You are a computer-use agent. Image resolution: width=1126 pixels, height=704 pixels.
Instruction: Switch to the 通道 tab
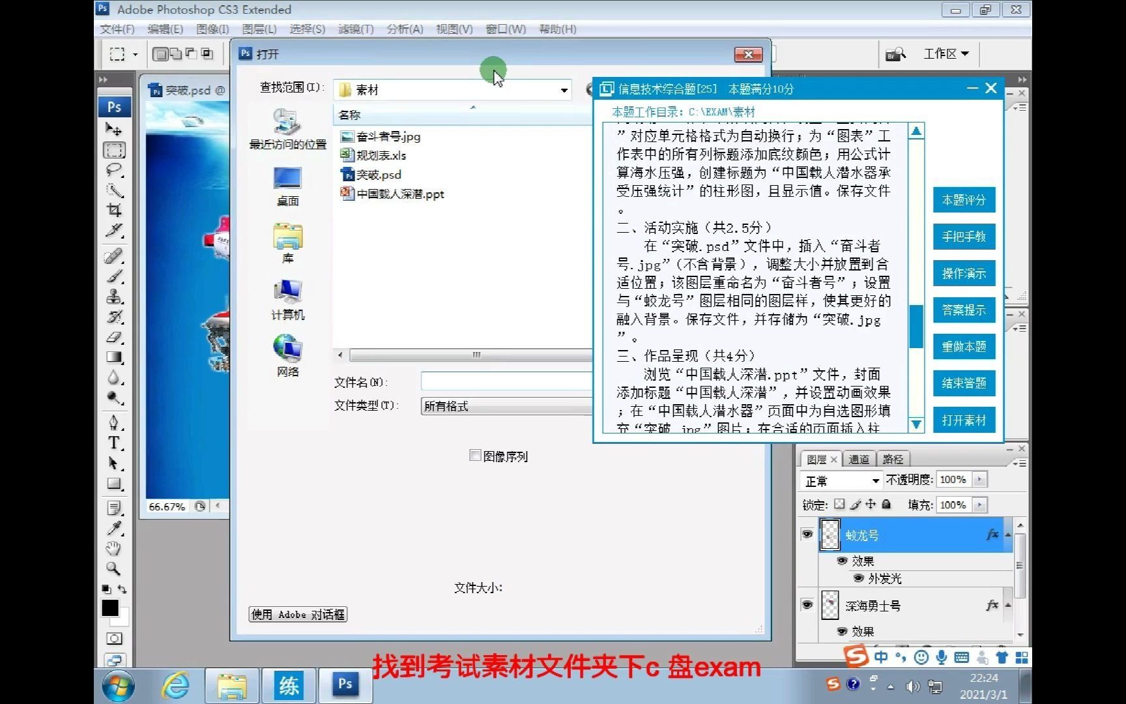tap(859, 459)
